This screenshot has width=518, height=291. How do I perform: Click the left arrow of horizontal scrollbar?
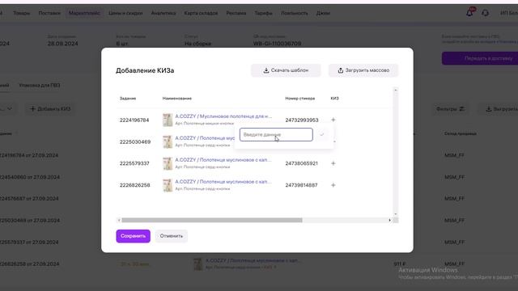pyautogui.click(x=119, y=220)
